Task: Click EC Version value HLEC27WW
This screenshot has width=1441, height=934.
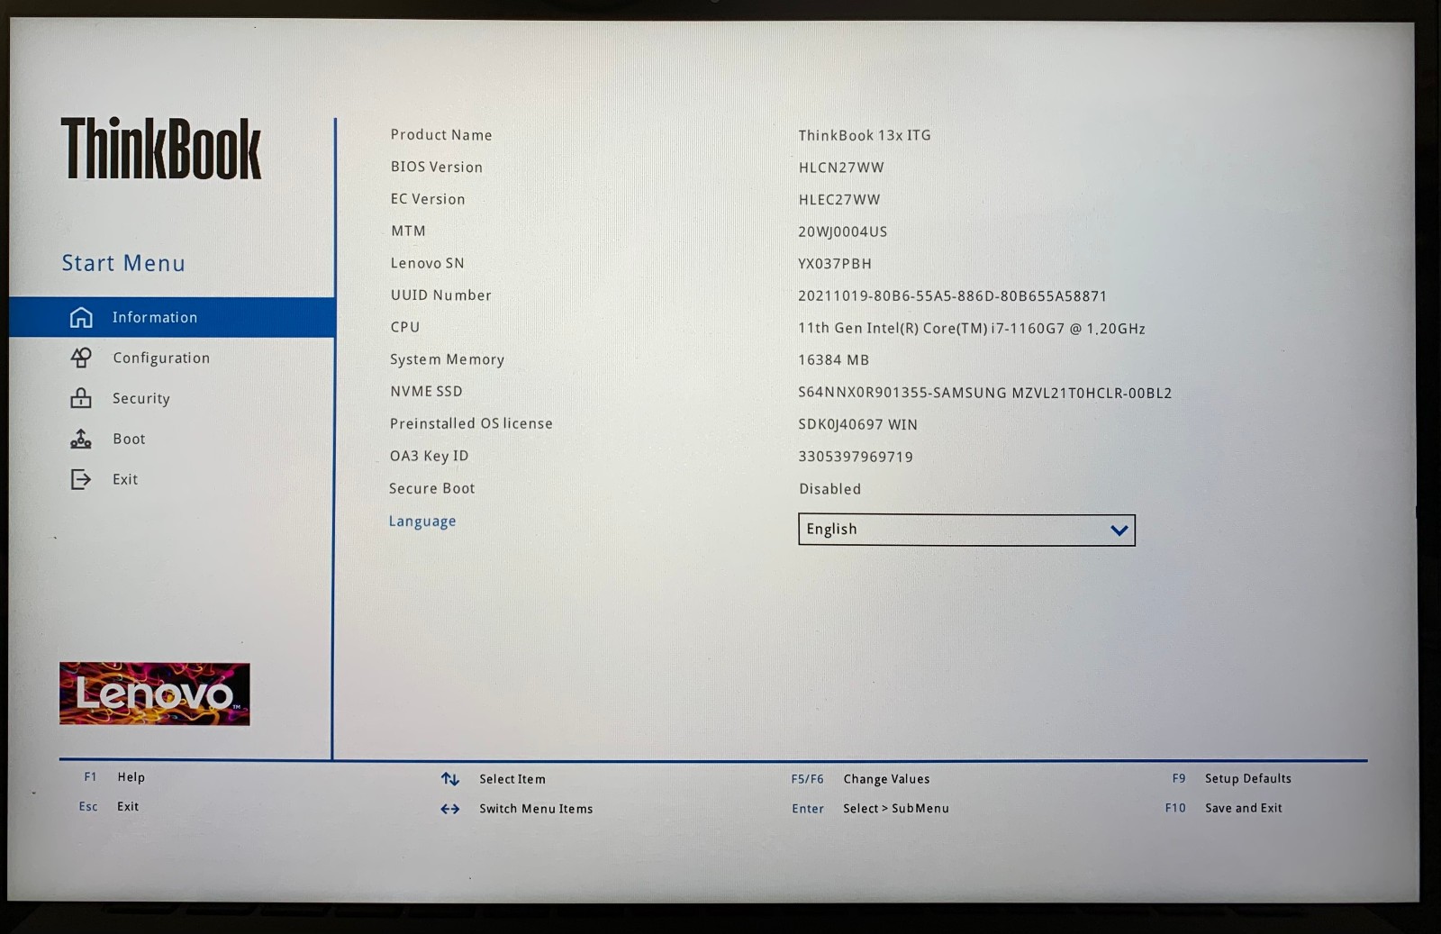Action: tap(839, 200)
